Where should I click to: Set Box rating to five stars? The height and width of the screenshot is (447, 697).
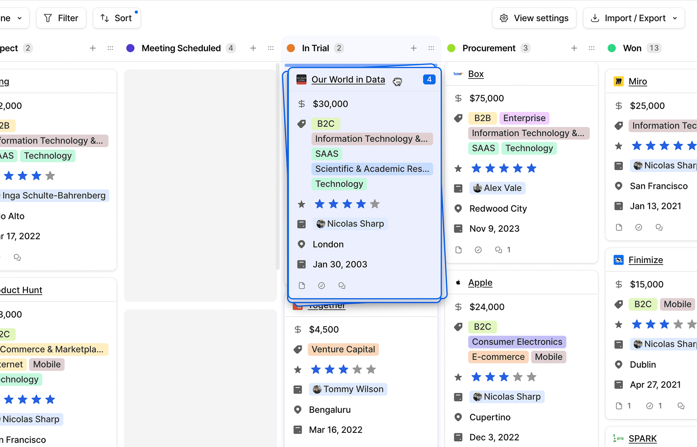[531, 168]
